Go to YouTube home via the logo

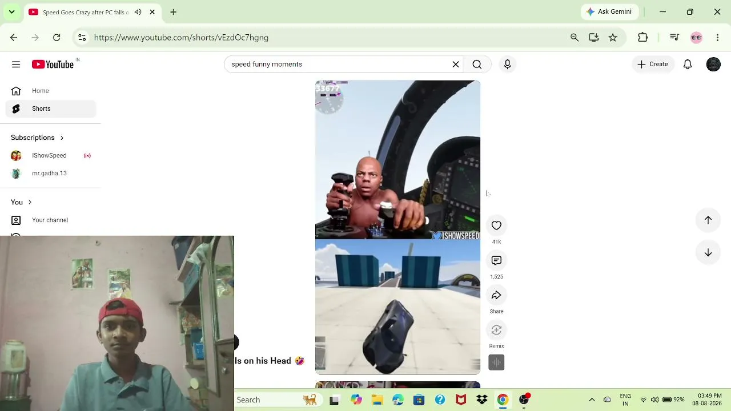(x=53, y=65)
